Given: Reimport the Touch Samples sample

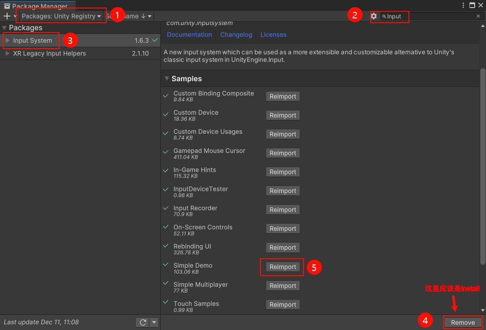Looking at the screenshot, I should pos(283,305).
